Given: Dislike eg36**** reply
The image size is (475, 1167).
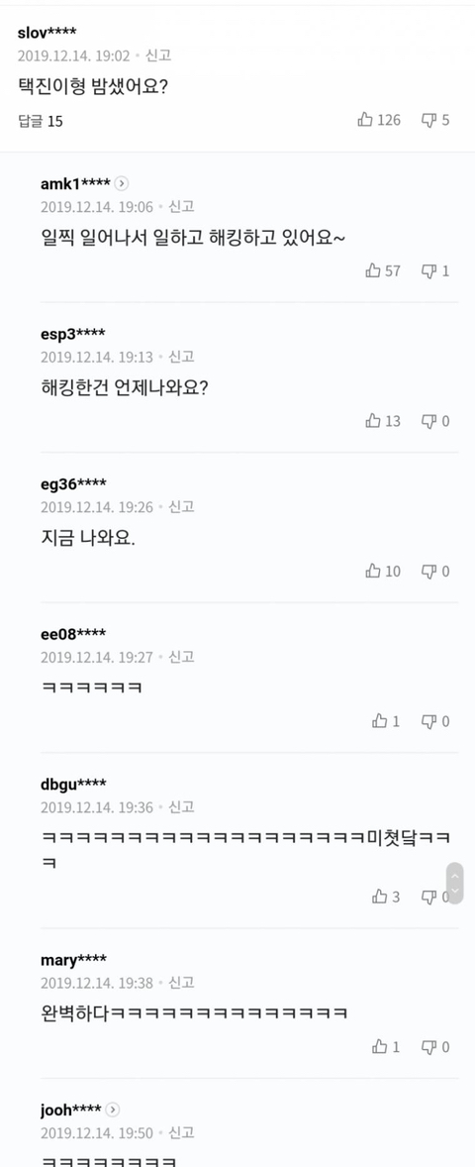Looking at the screenshot, I should click(x=435, y=572).
